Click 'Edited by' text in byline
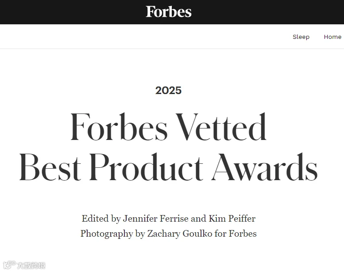Viewport: 344px width, 272px height. [x=101, y=219]
